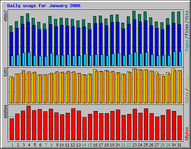Click day 27 on the date axis
Screen dimensions: 191x149
(157, 145)
